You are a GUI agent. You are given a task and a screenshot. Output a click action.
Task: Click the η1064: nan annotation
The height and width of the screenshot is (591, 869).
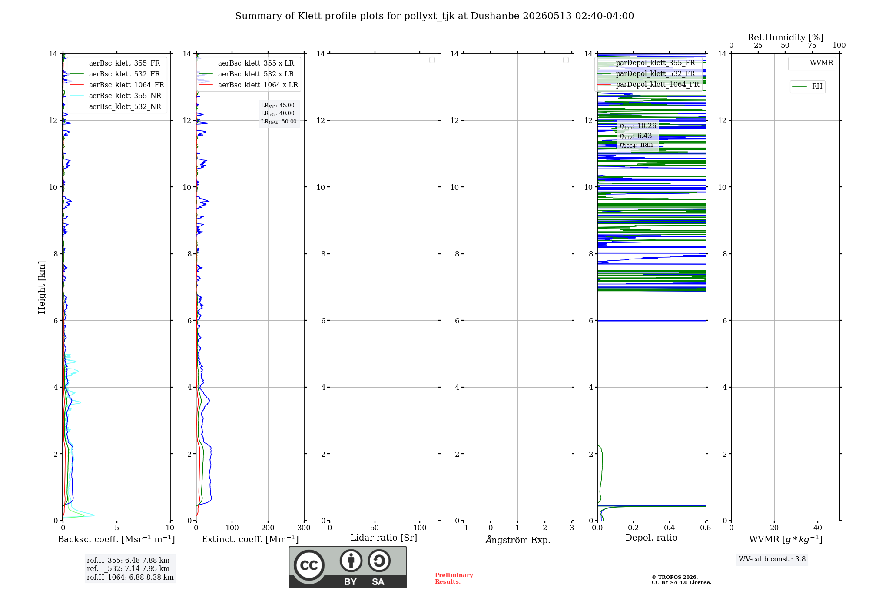point(636,145)
